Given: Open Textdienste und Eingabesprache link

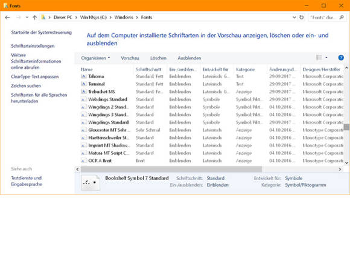Looking at the screenshot, I should tap(27, 181).
